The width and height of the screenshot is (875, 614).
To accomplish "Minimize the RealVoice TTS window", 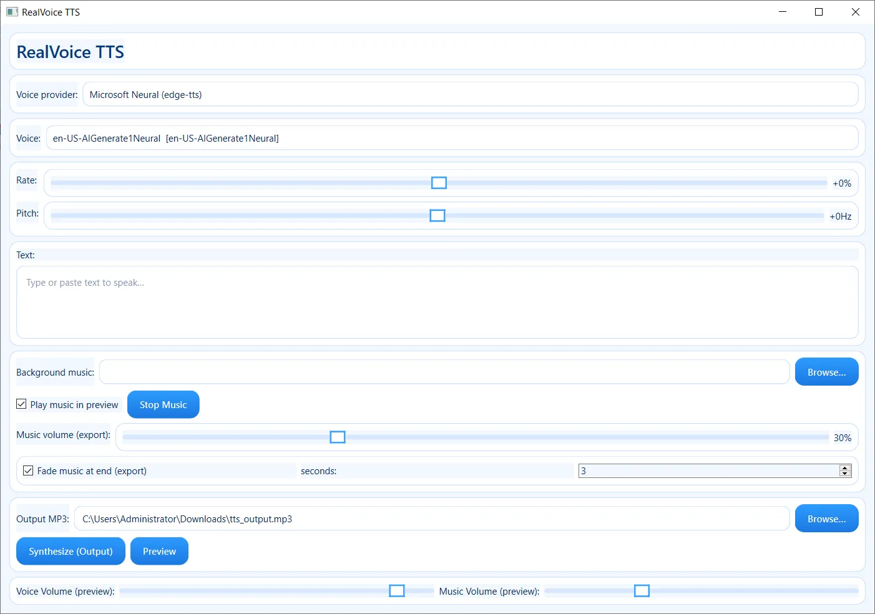I will tap(783, 12).
